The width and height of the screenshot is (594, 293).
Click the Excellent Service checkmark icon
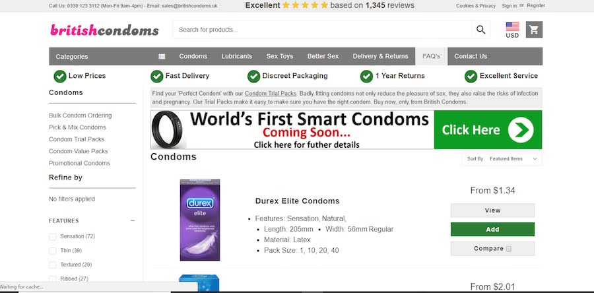coord(471,76)
